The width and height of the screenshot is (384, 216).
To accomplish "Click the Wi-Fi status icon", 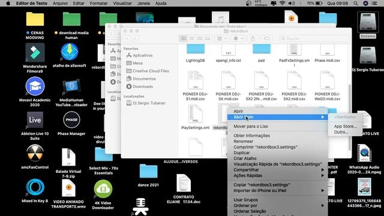I will pos(283,3).
